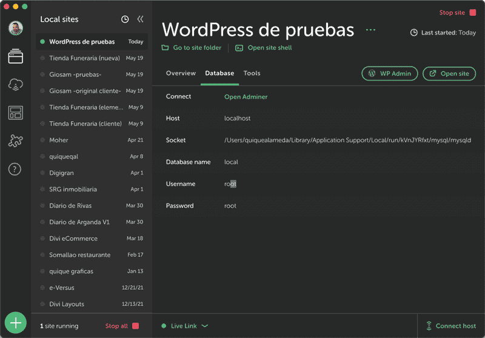
Task: Select Tienda Funeraria (cliente) site
Action: point(92,124)
